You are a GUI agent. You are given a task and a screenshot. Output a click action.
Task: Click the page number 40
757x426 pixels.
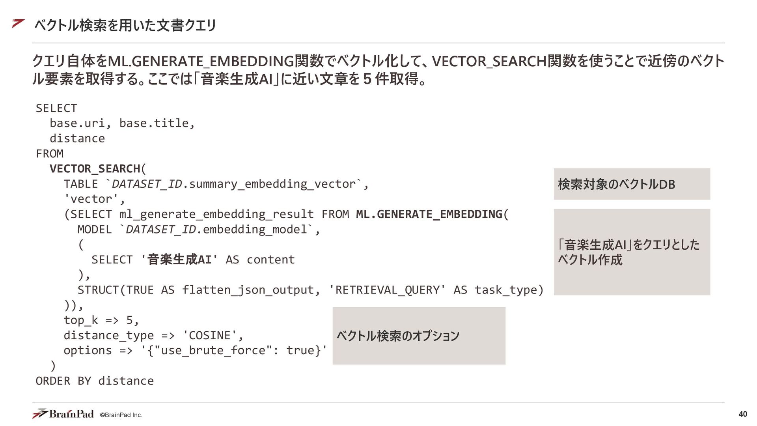743,414
